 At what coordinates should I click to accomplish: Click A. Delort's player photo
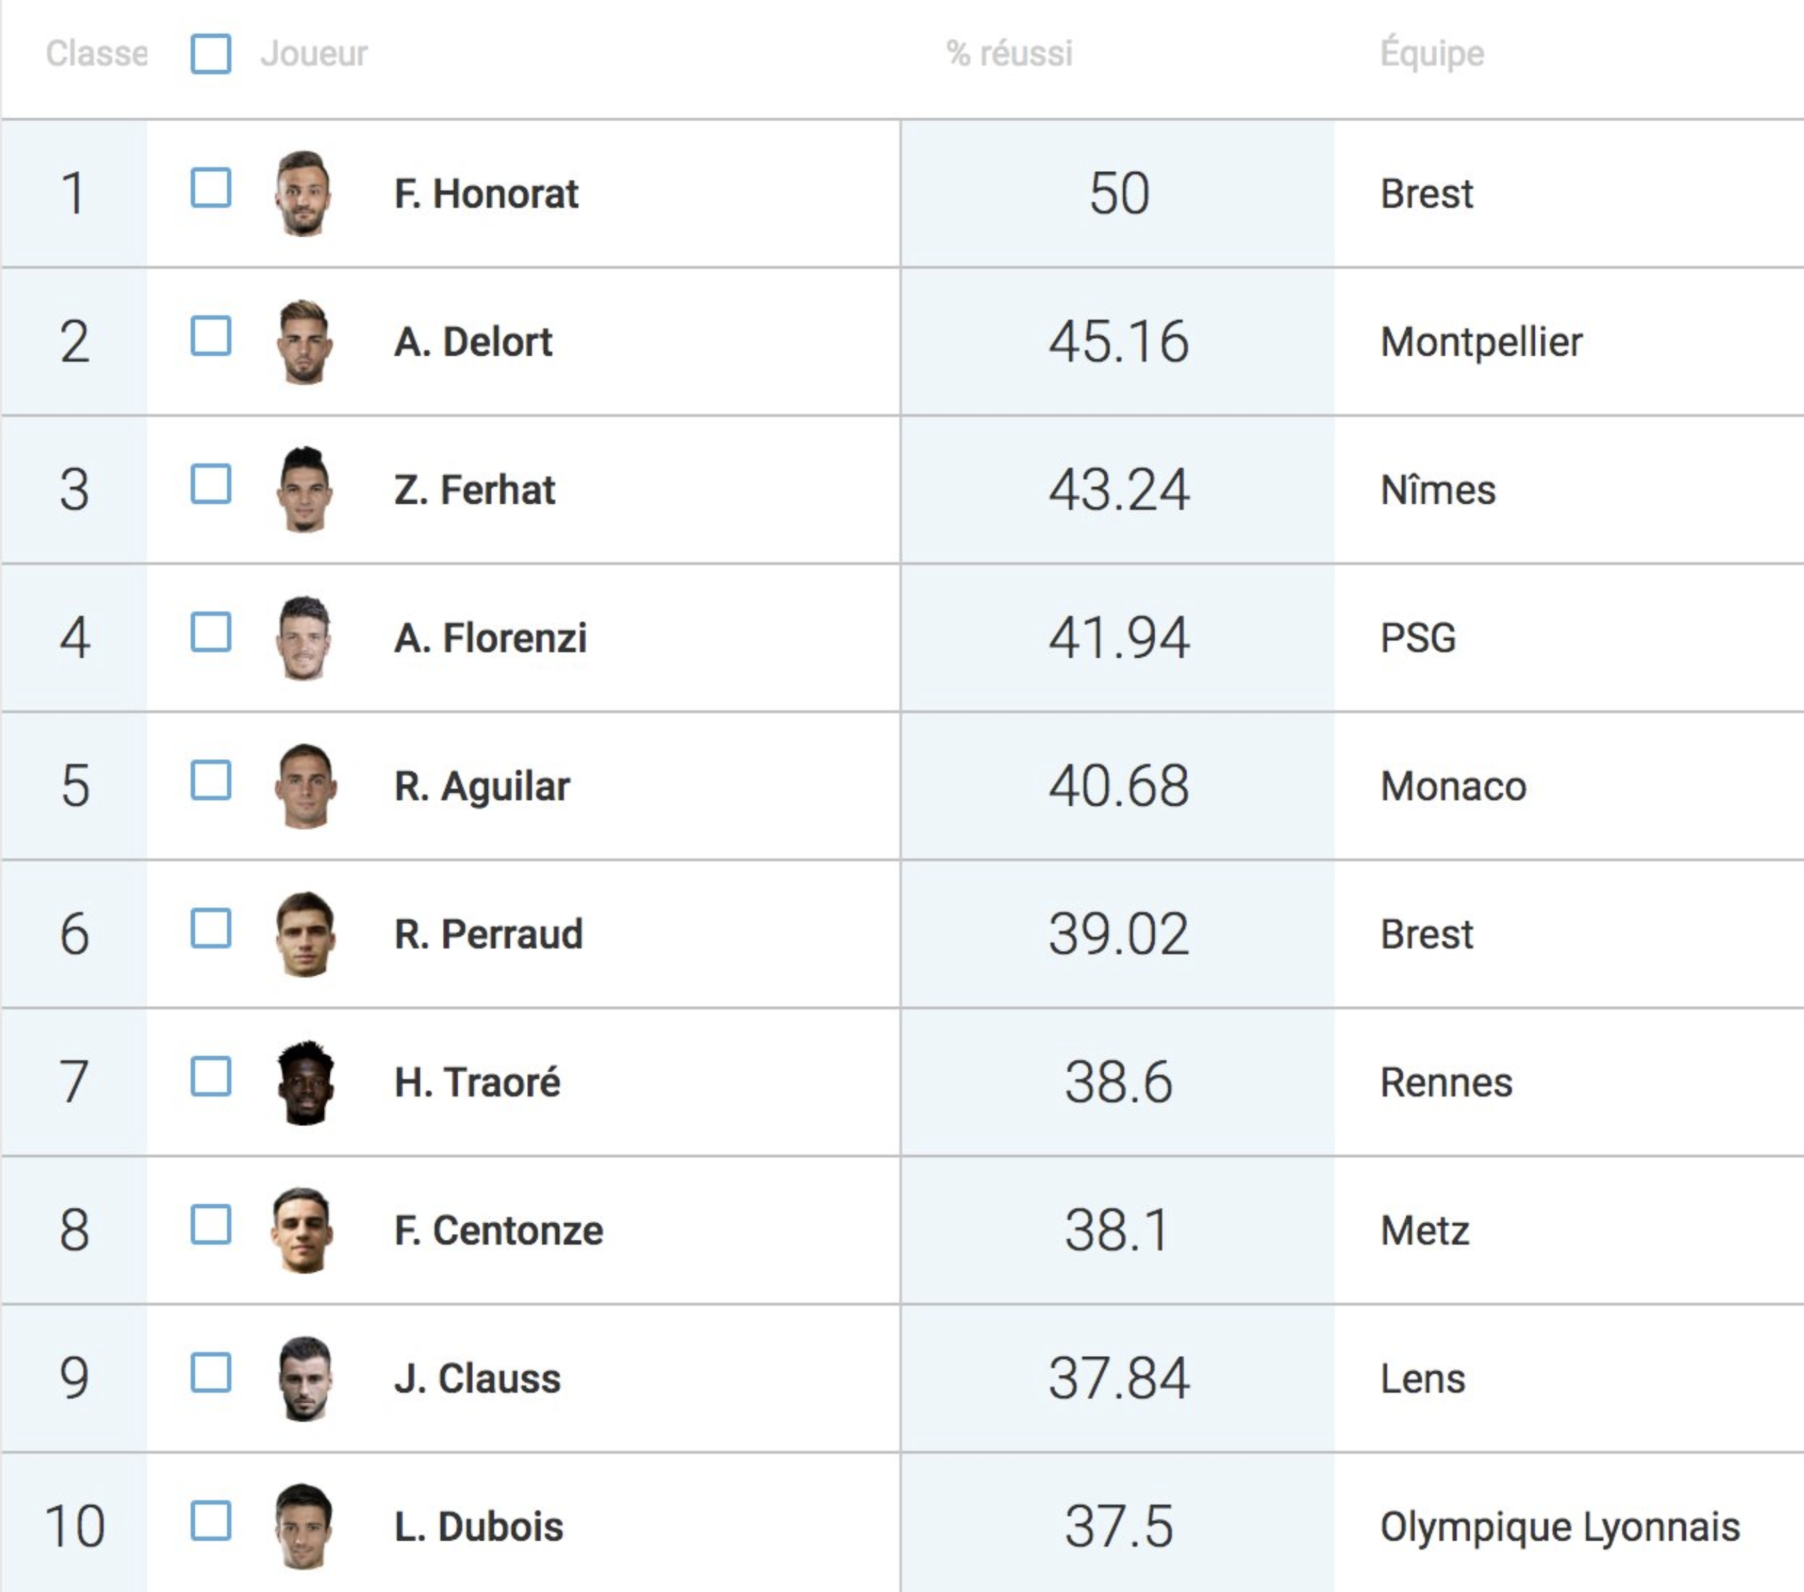coord(305,342)
